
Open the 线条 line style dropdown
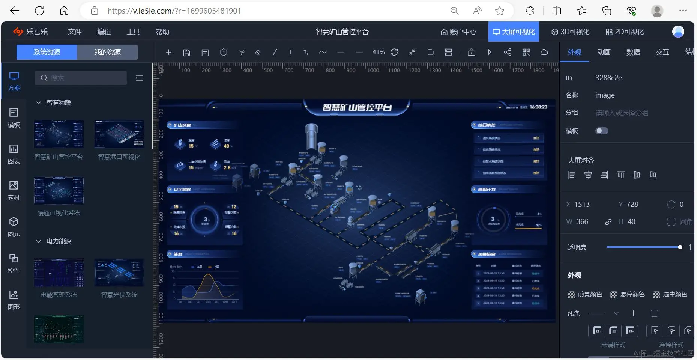(603, 313)
